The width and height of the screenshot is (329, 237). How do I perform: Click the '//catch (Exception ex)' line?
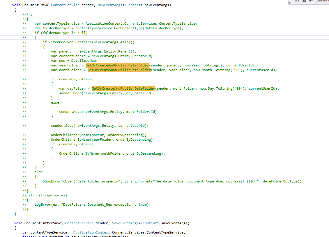45,195
